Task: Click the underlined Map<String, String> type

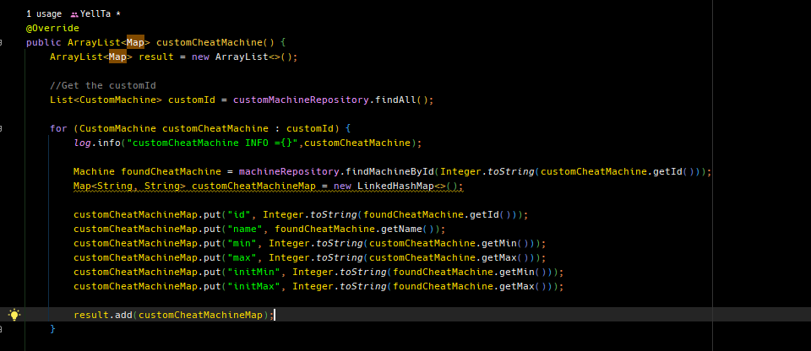Action: [x=129, y=186]
